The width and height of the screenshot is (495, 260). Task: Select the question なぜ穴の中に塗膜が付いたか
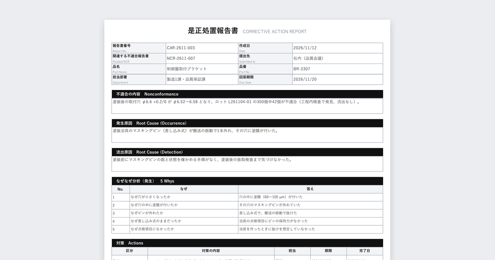154,205
